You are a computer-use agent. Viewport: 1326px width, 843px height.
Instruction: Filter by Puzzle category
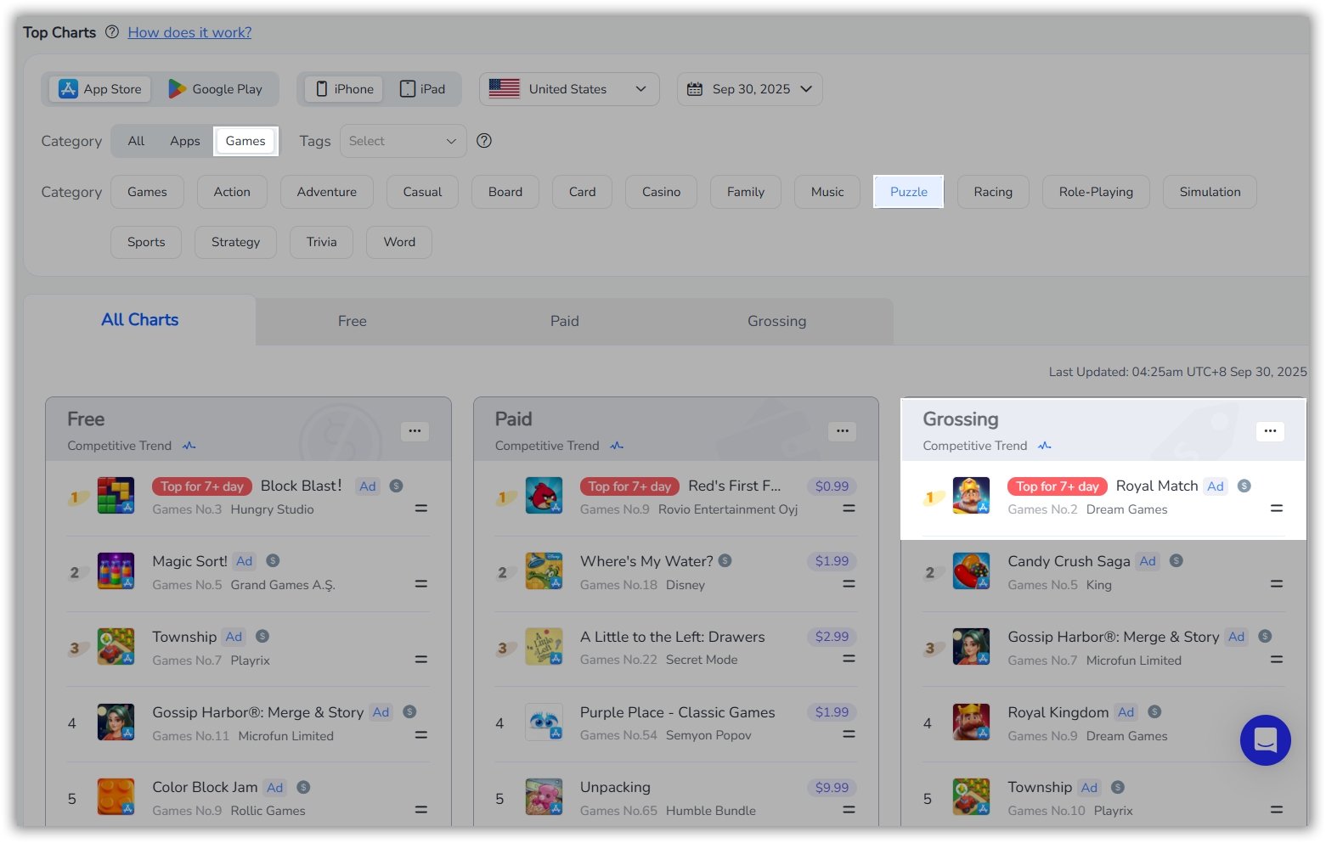909,192
